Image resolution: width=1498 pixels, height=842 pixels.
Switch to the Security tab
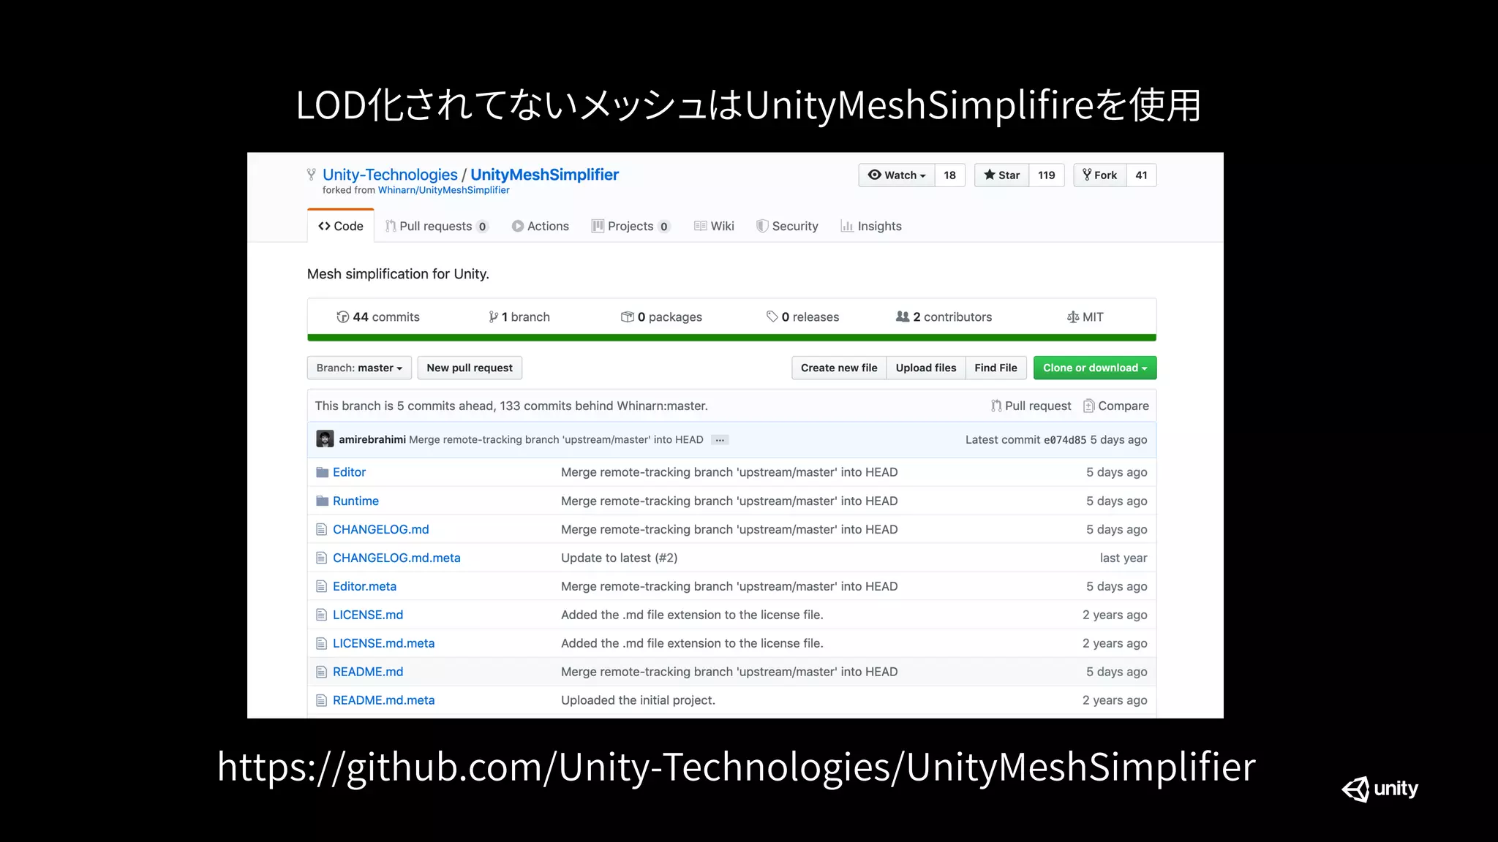pyautogui.click(x=787, y=226)
